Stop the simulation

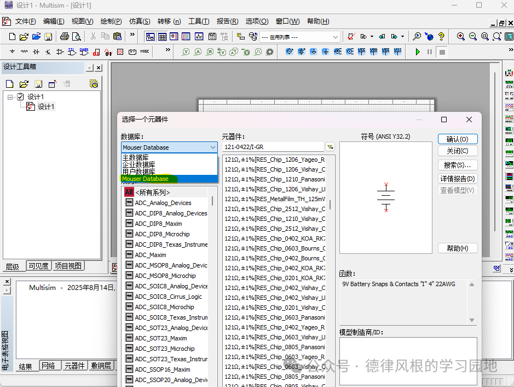pyautogui.click(x=442, y=52)
